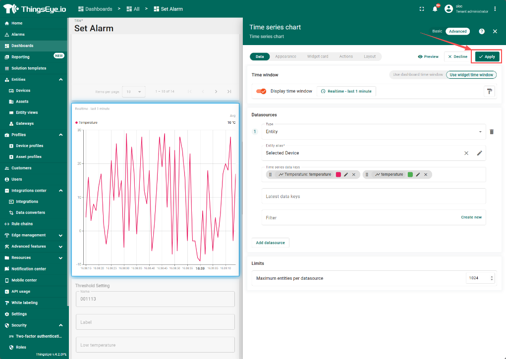Switch to Basic configuration mode
Screen dimensions: 506x359
click(437, 31)
